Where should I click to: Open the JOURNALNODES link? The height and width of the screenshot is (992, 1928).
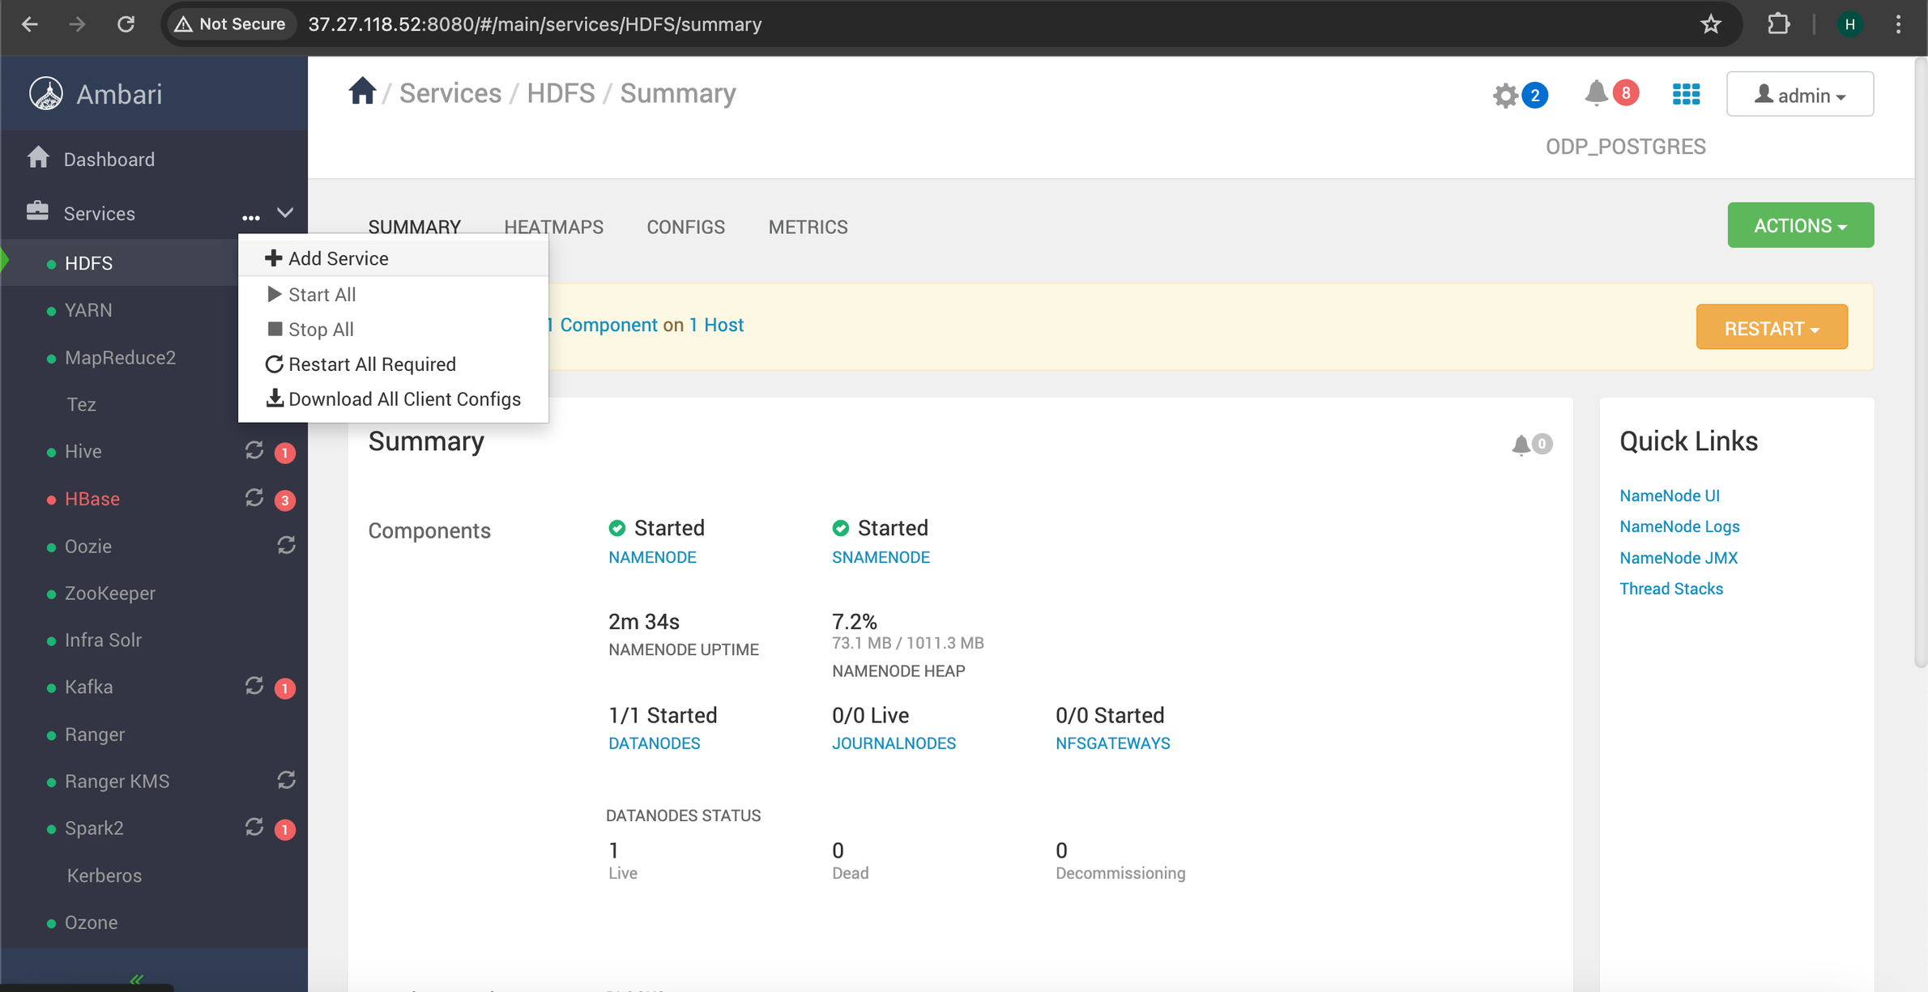point(894,743)
